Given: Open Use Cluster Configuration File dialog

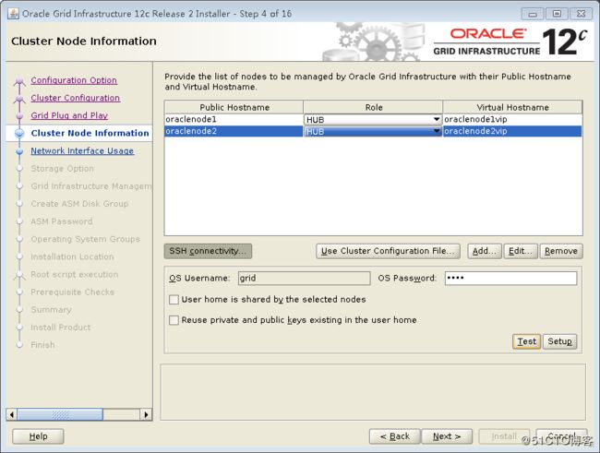Looking at the screenshot, I should click(388, 251).
